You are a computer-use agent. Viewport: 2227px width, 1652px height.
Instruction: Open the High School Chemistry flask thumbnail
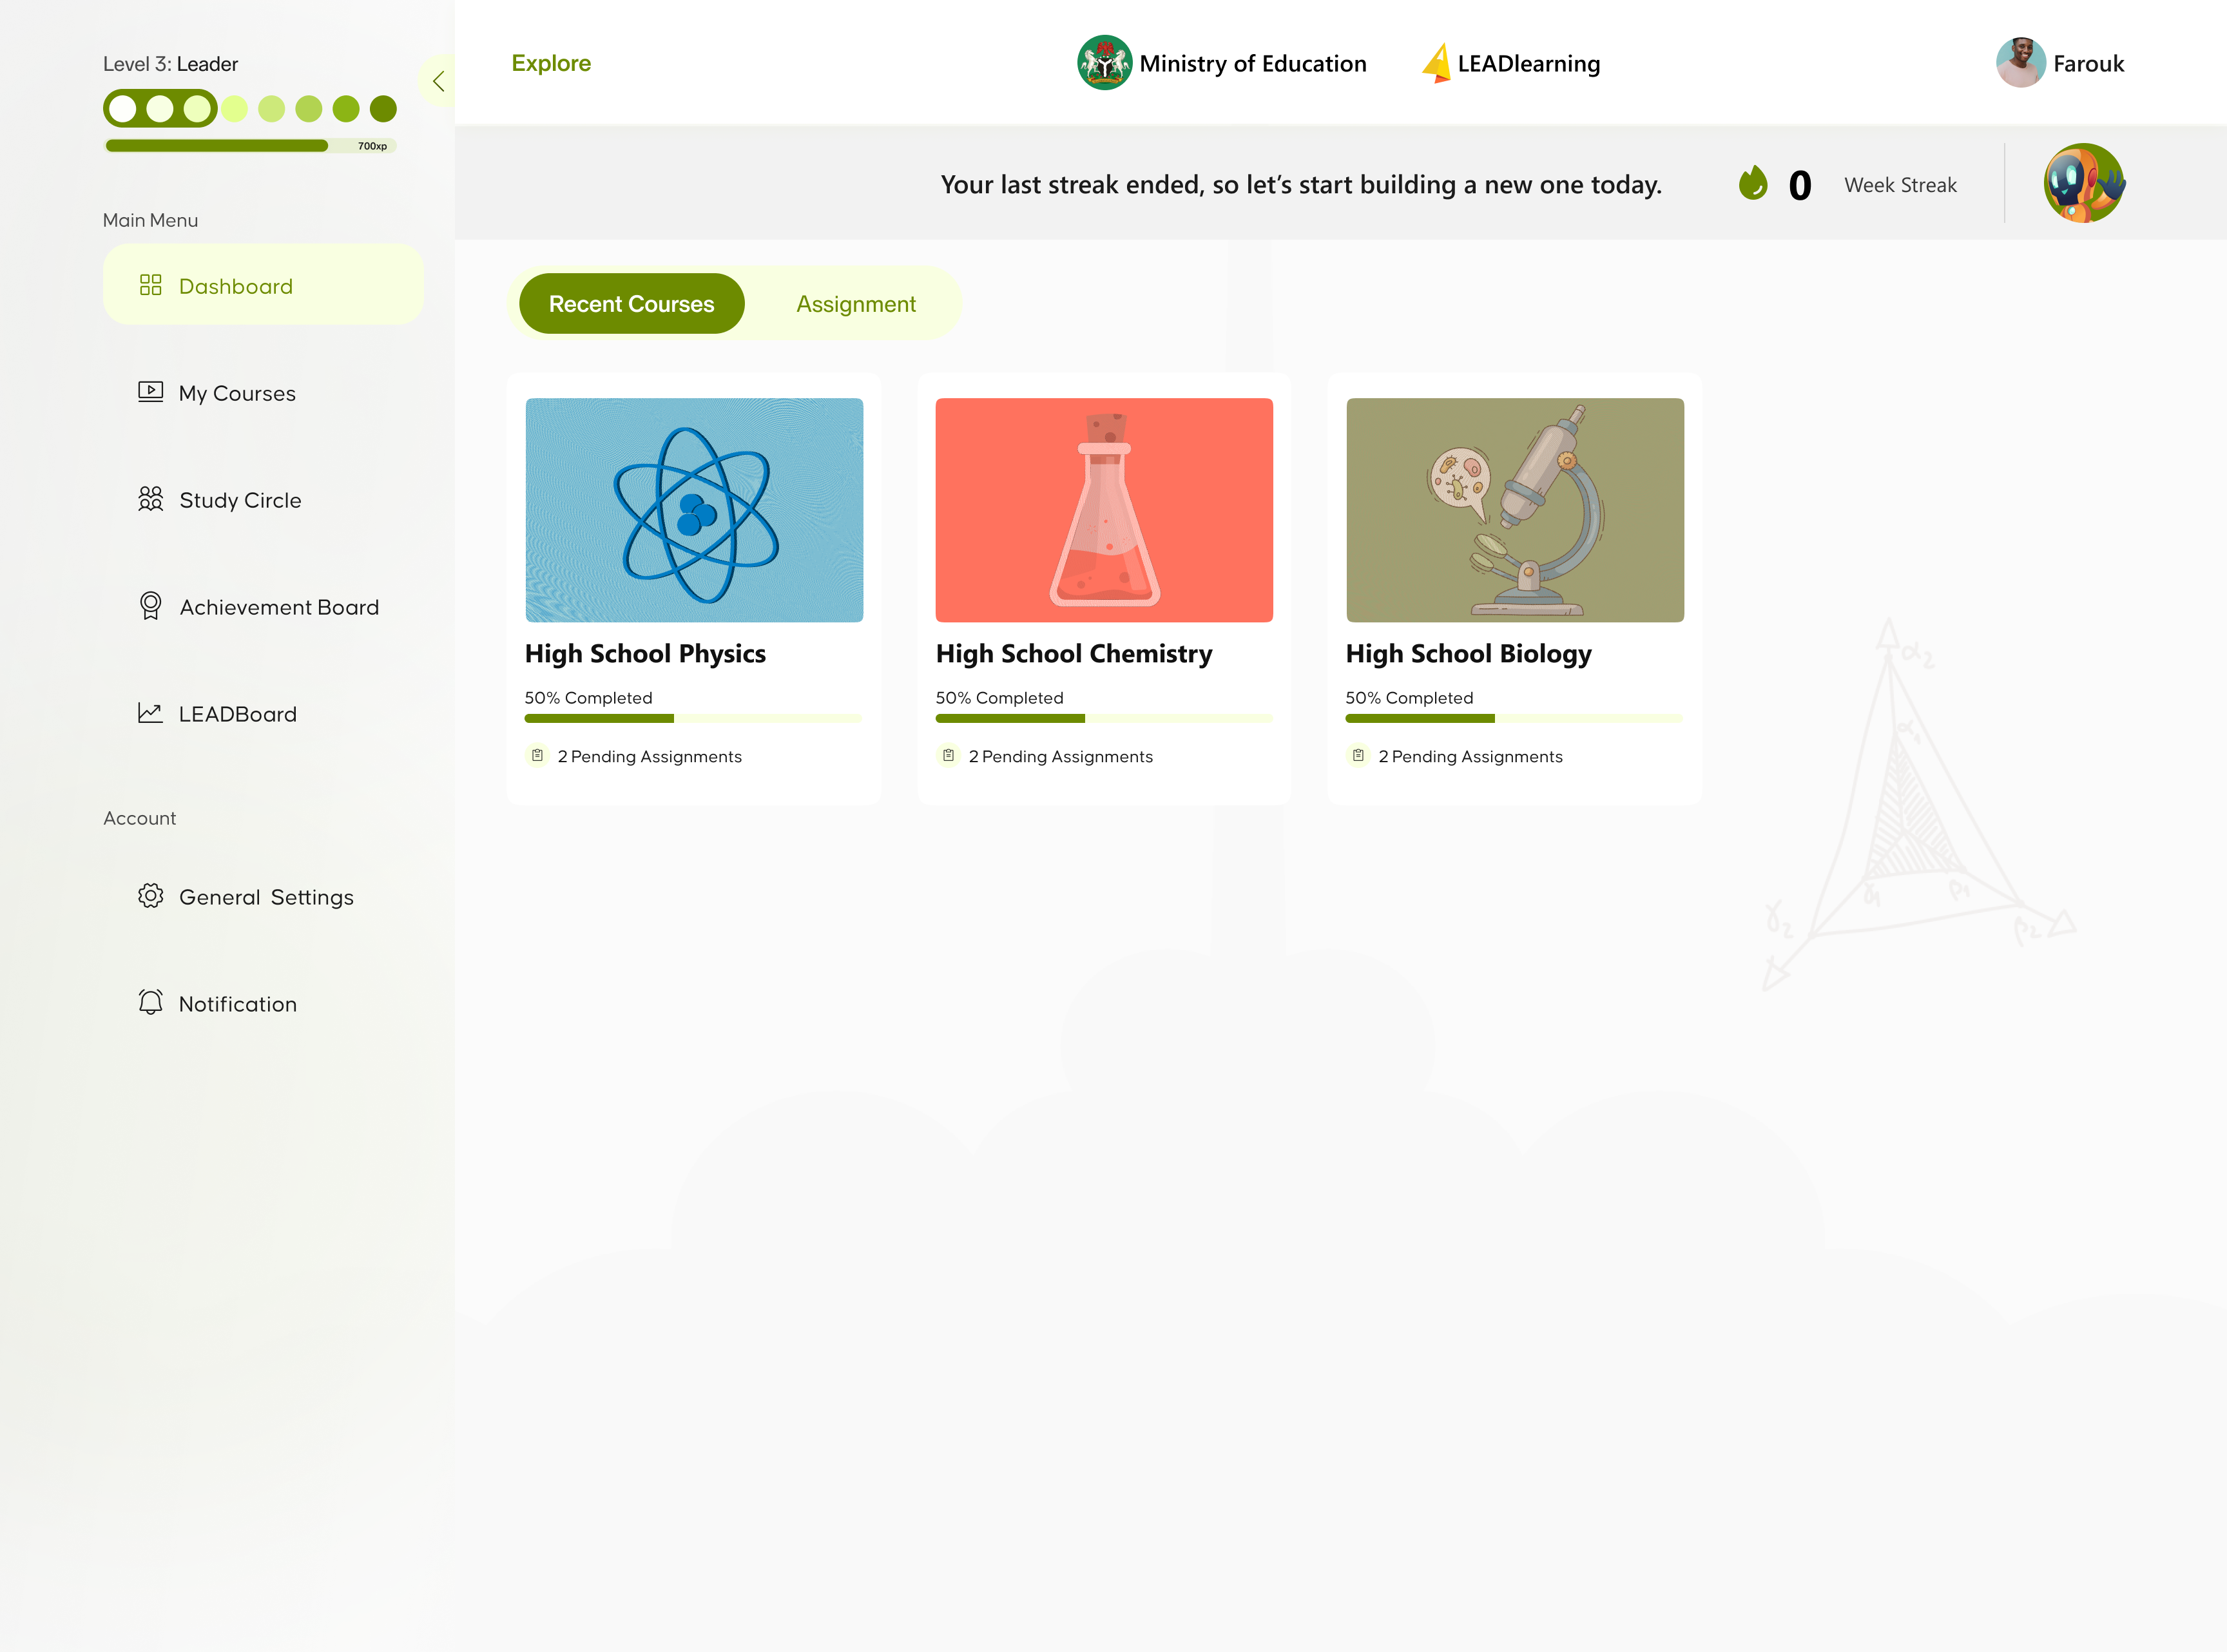(x=1104, y=510)
